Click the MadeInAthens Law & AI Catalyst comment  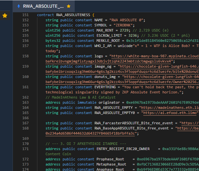[81, 97]
